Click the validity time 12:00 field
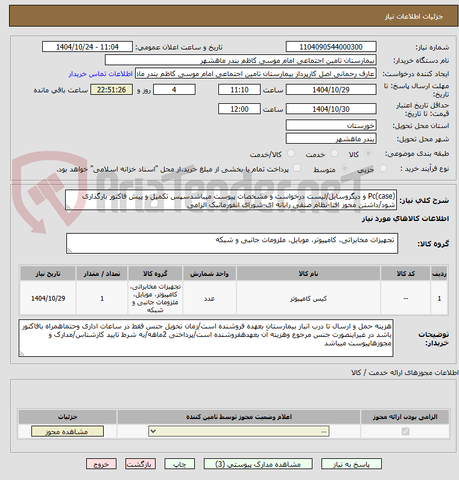Viewport: 459px width, 480px height. (x=239, y=109)
